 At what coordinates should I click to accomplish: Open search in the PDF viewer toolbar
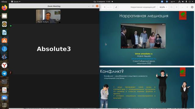171,7
